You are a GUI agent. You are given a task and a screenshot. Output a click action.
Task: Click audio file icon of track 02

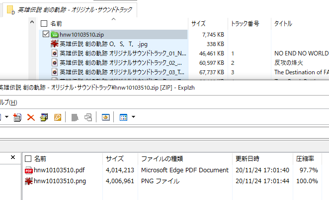(55, 63)
